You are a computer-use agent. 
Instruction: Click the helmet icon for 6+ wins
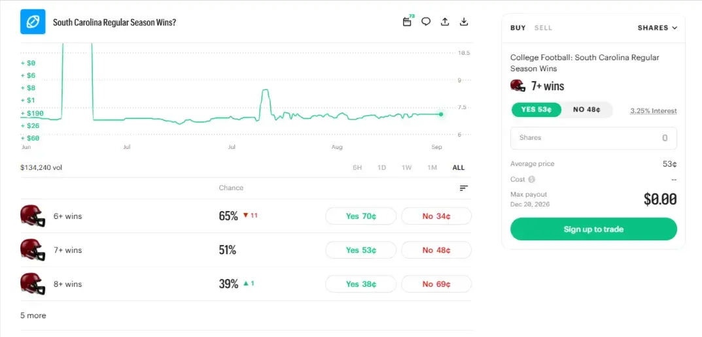click(x=33, y=216)
